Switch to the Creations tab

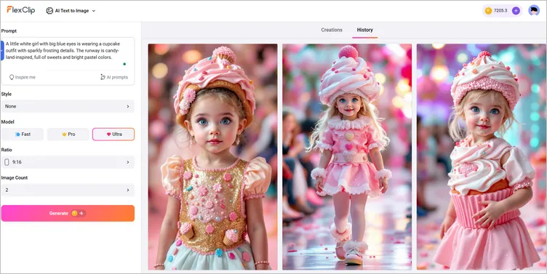pyautogui.click(x=332, y=30)
